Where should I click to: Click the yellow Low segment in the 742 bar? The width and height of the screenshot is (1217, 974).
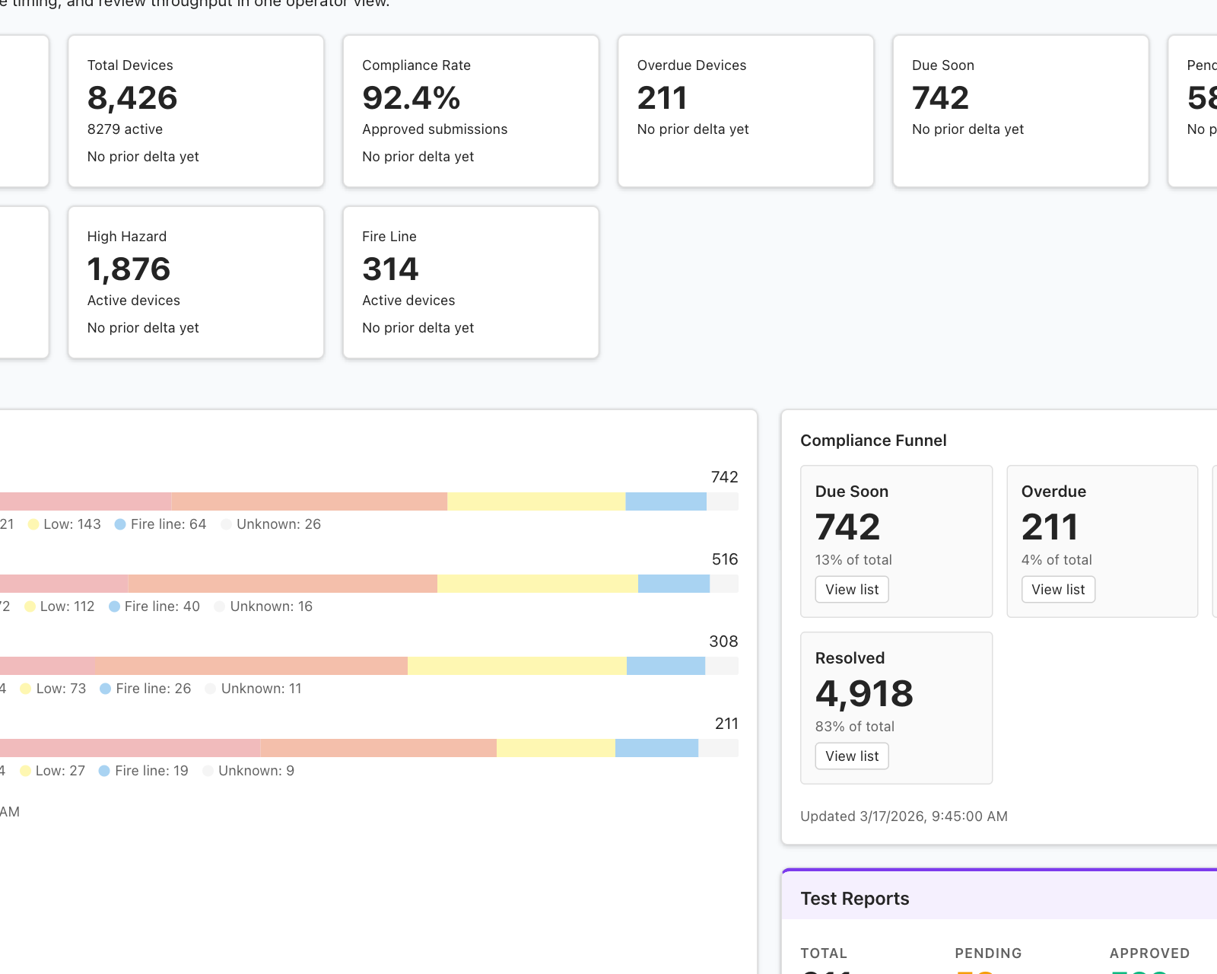(536, 501)
